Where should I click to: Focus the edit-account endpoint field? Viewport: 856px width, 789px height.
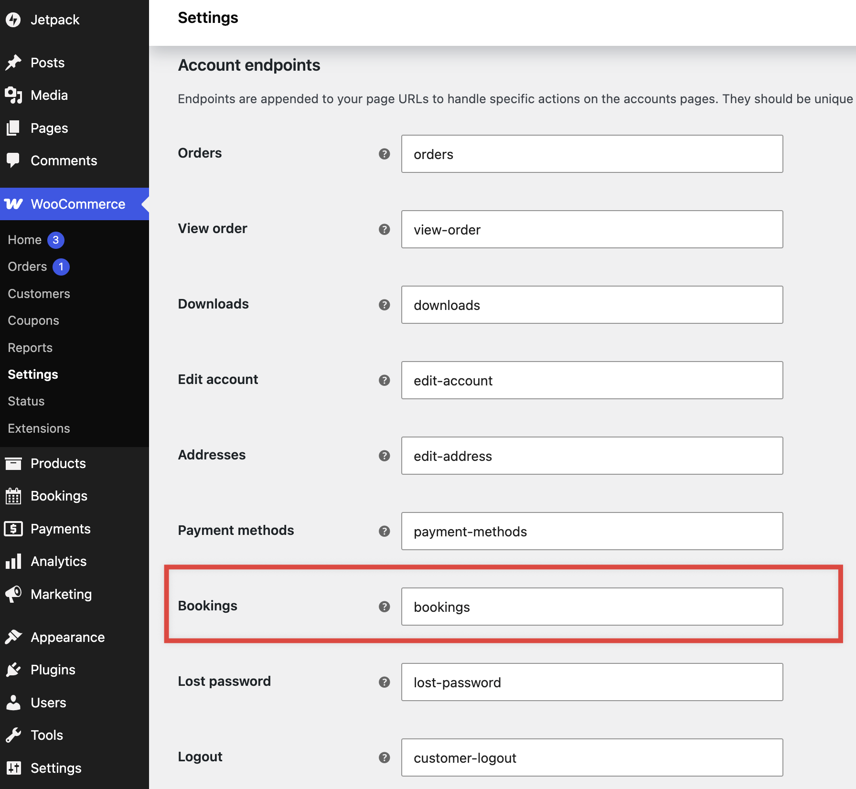pyautogui.click(x=592, y=380)
